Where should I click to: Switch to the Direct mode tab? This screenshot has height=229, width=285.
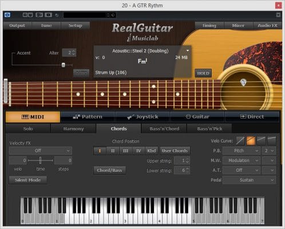pos(252,117)
